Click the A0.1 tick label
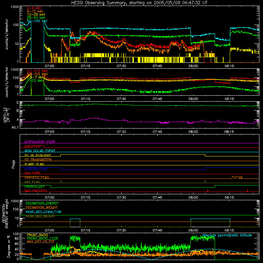 (15, 128)
